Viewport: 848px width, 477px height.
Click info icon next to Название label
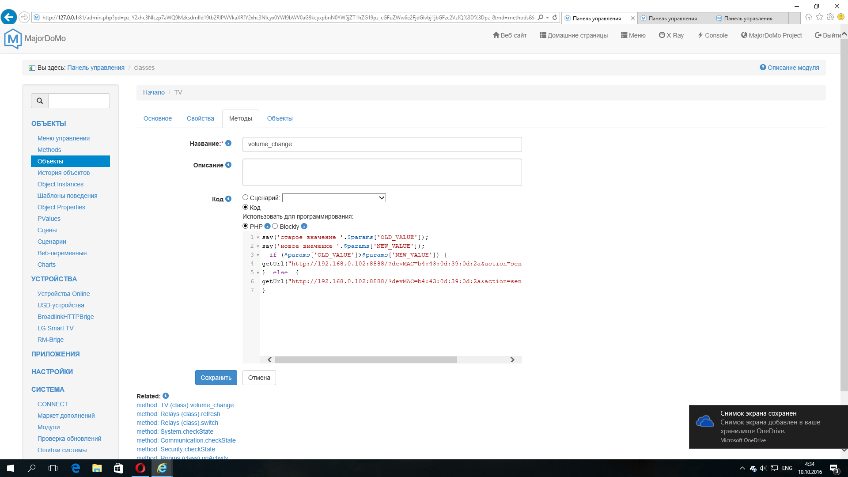(228, 143)
